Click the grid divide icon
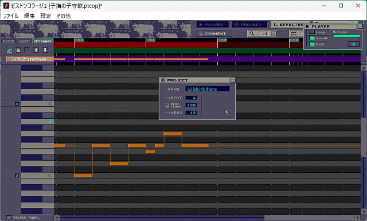This screenshot has height=221, width=367. click(x=294, y=33)
